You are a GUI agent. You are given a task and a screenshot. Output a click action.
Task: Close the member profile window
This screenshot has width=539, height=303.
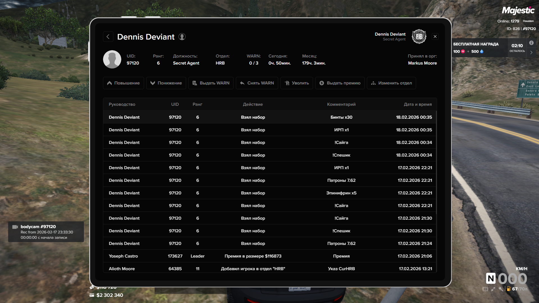(x=435, y=36)
